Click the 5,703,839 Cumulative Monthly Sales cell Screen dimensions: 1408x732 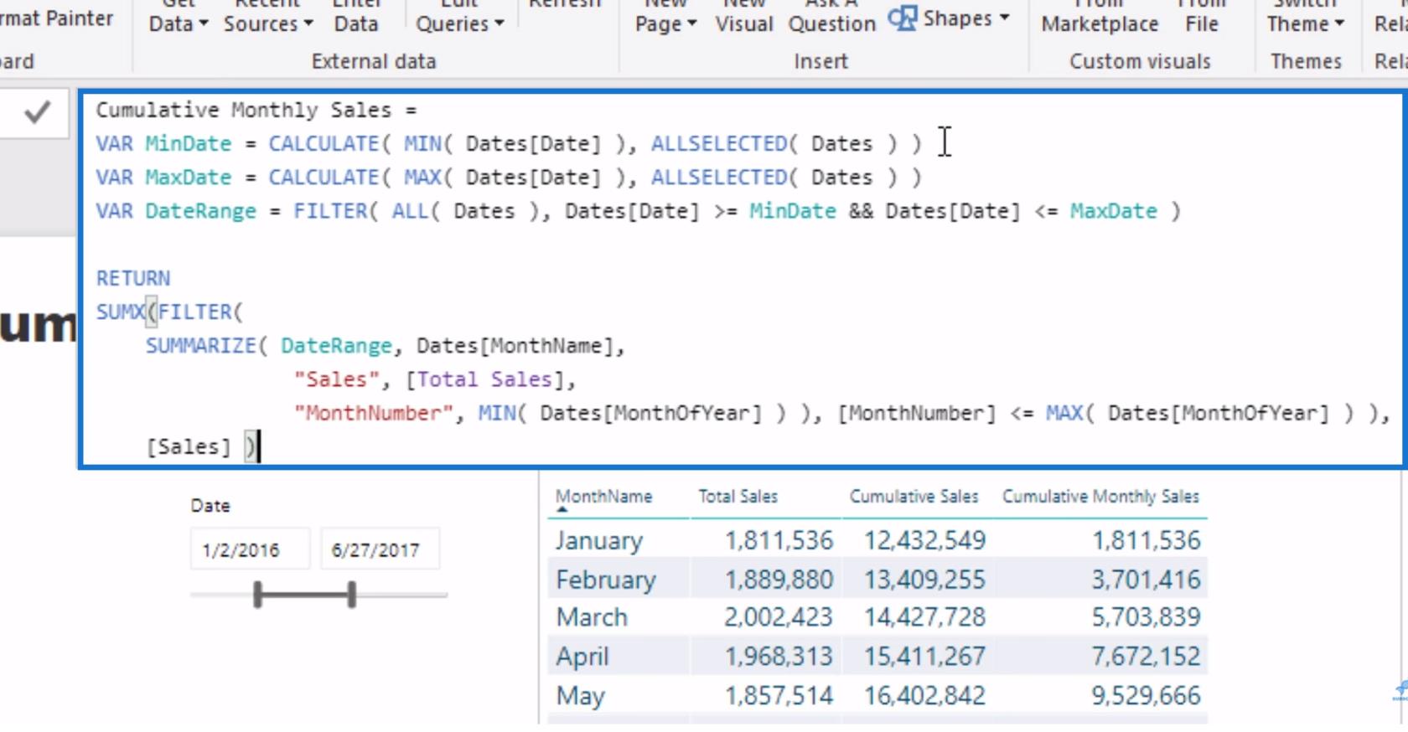(x=1146, y=617)
